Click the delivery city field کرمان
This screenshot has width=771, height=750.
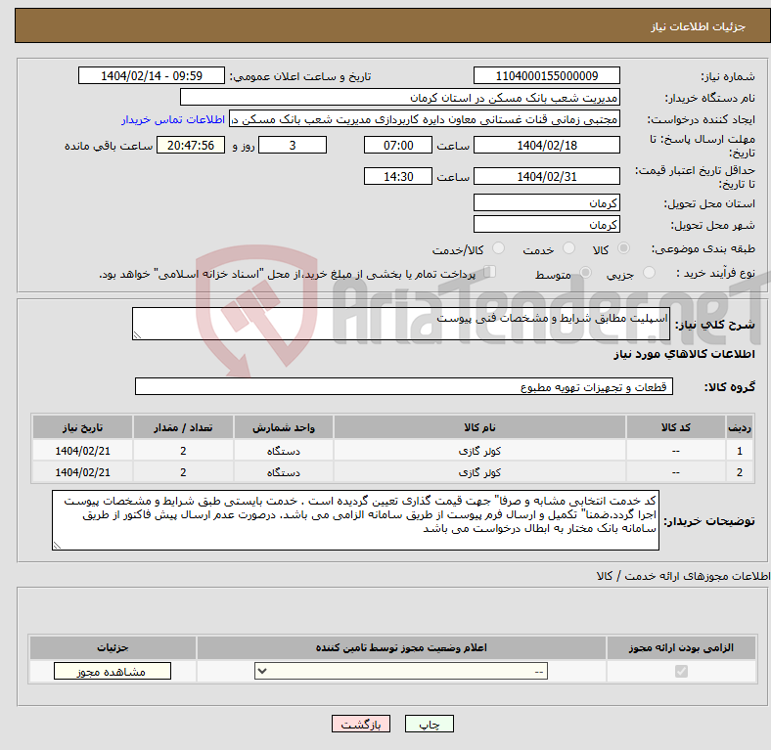[546, 224]
